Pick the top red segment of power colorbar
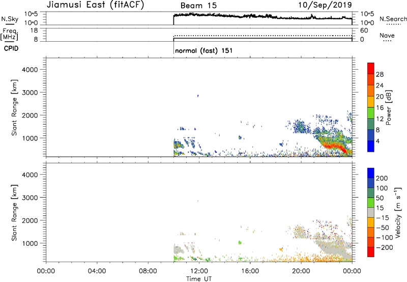 (x=371, y=69)
